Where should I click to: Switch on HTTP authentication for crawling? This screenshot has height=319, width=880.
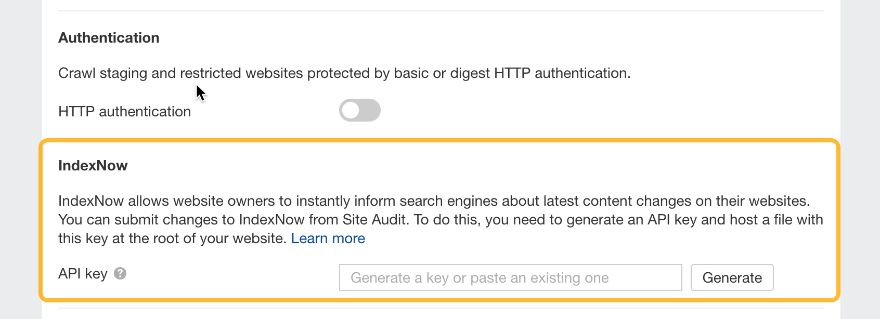(359, 110)
